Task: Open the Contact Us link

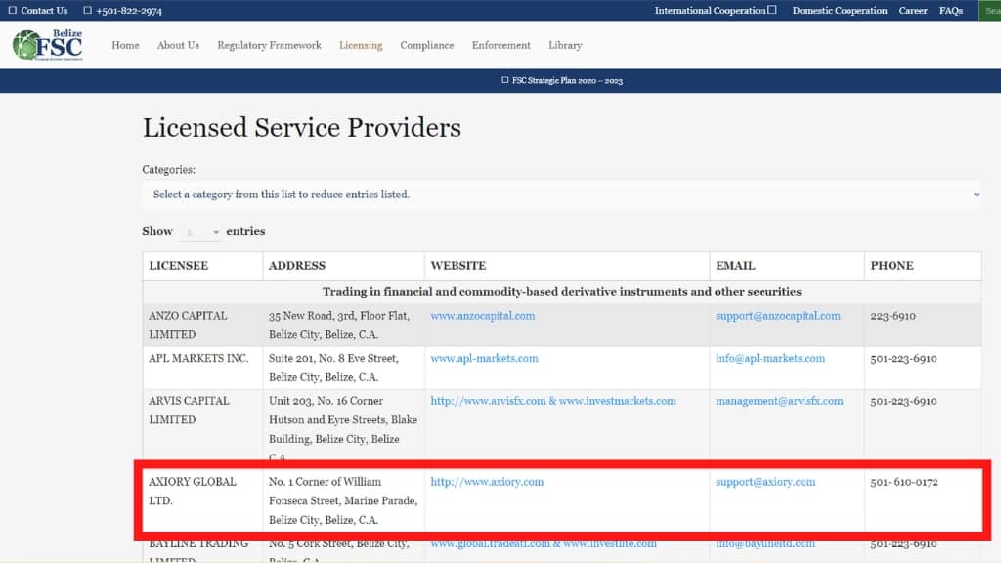Action: click(44, 10)
